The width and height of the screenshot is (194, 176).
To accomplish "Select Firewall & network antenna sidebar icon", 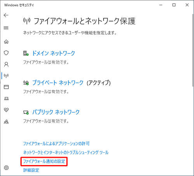I will pos(6,76).
